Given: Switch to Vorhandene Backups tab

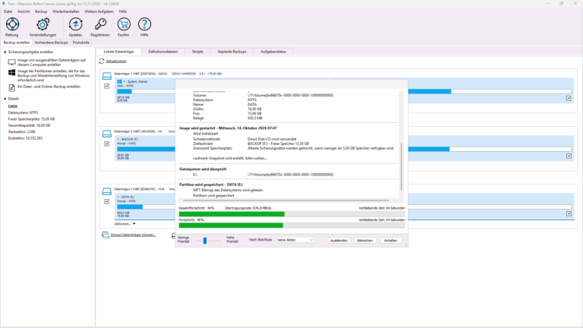Looking at the screenshot, I should tap(52, 43).
